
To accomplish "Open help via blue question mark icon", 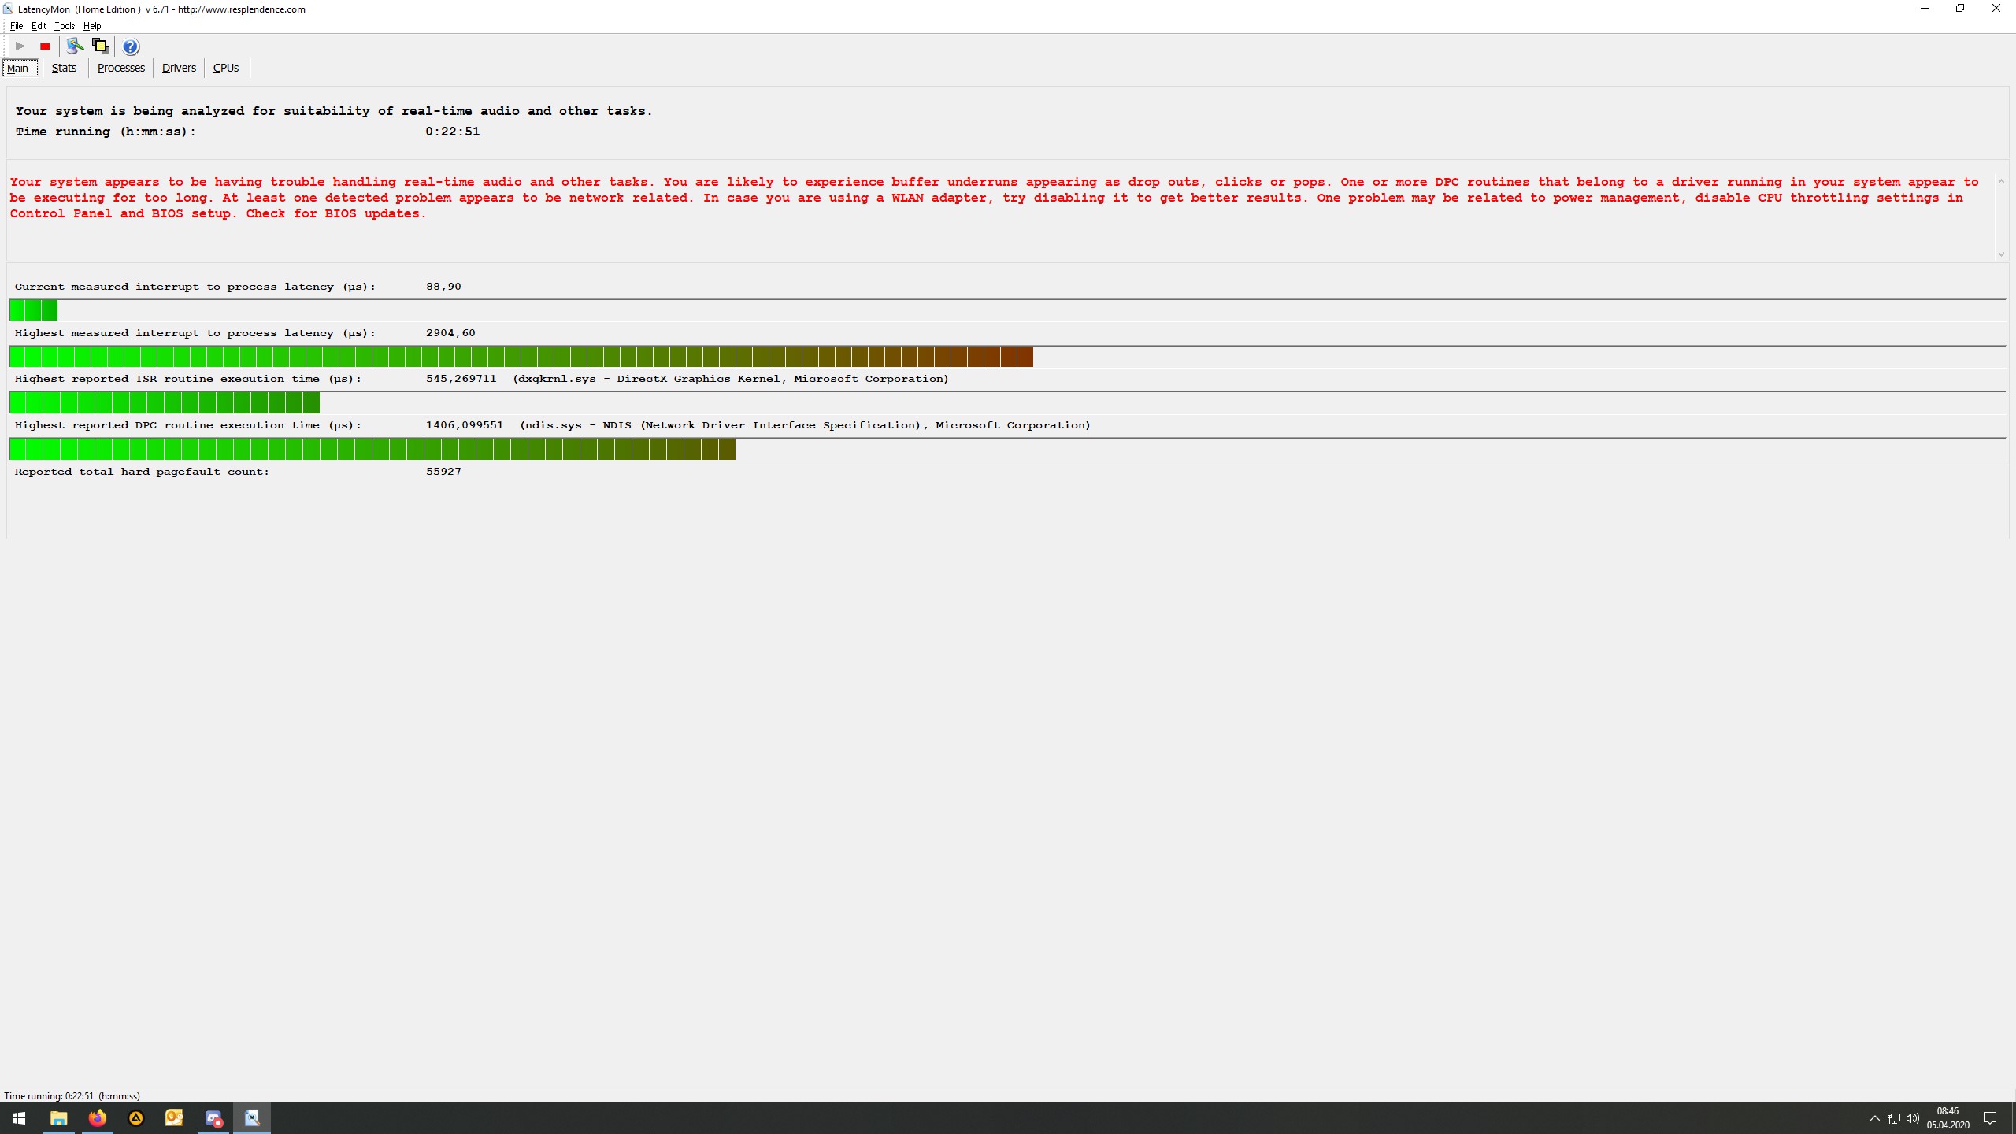I will coord(131,46).
